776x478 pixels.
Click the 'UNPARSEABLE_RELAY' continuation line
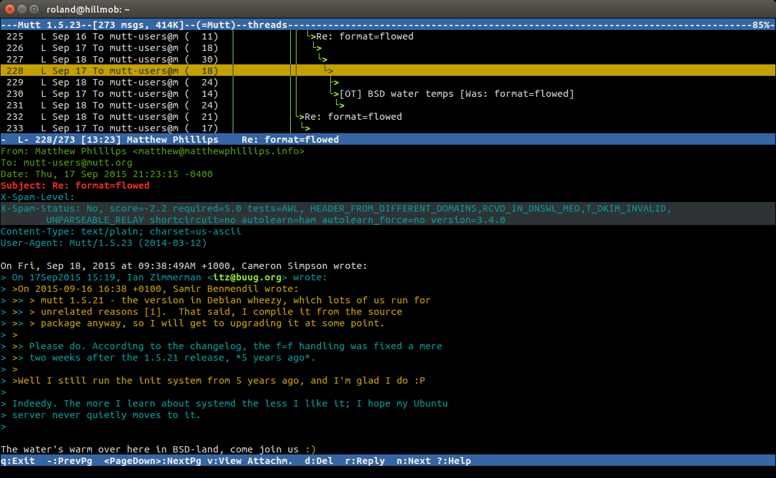coord(275,220)
